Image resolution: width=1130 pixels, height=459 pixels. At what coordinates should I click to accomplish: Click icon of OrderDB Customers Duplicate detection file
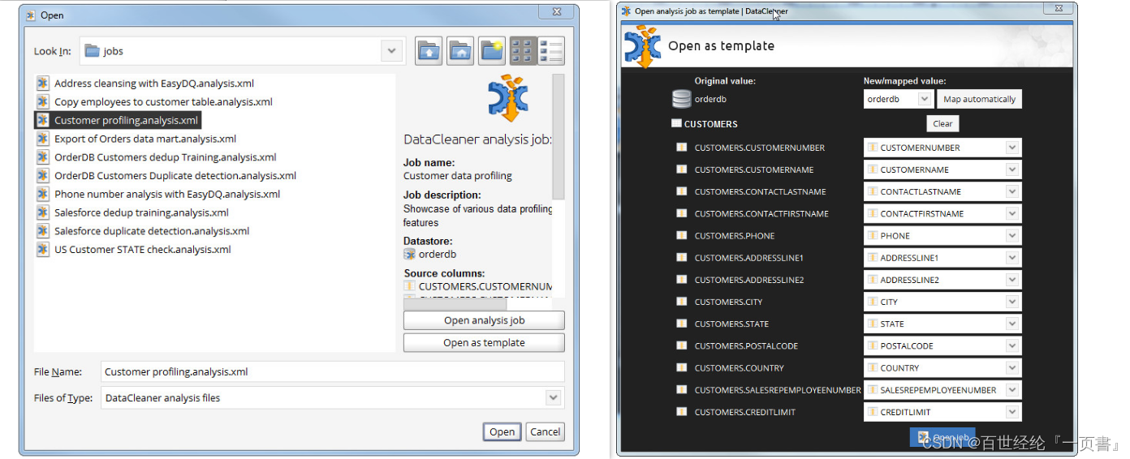coord(43,175)
